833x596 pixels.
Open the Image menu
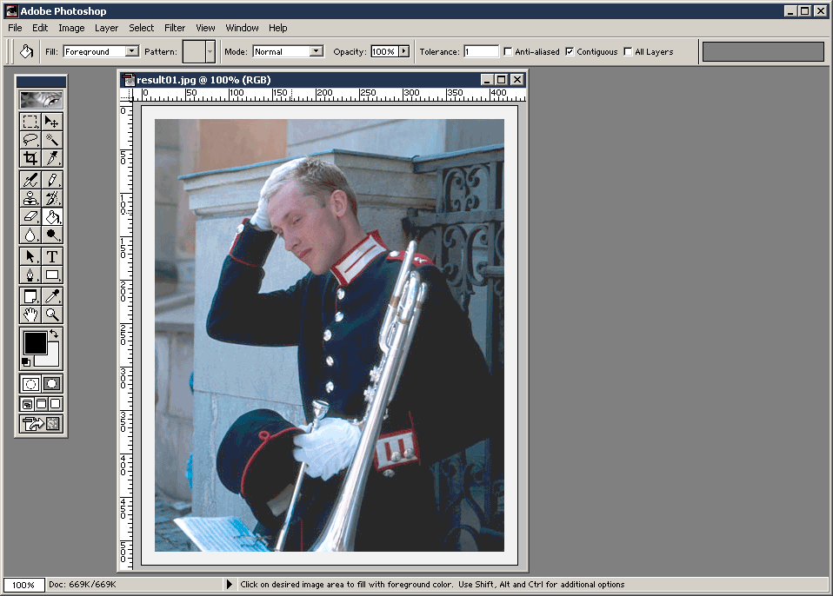pos(71,28)
